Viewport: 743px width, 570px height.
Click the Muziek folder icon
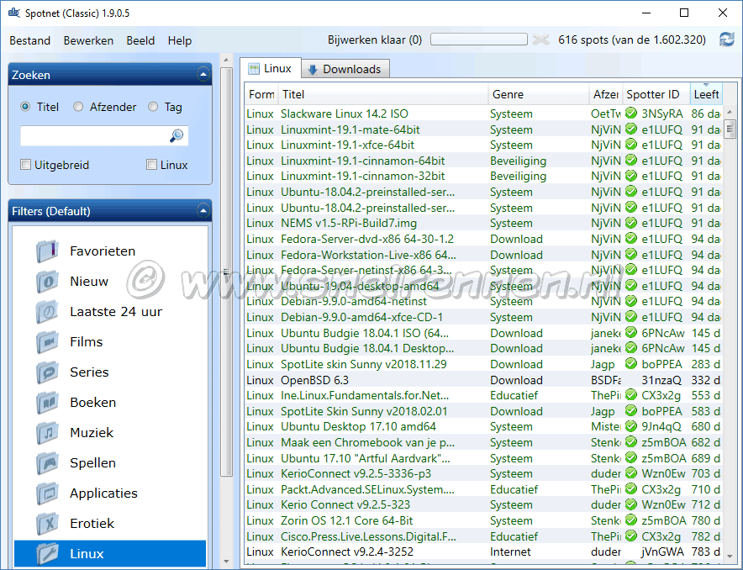point(47,433)
